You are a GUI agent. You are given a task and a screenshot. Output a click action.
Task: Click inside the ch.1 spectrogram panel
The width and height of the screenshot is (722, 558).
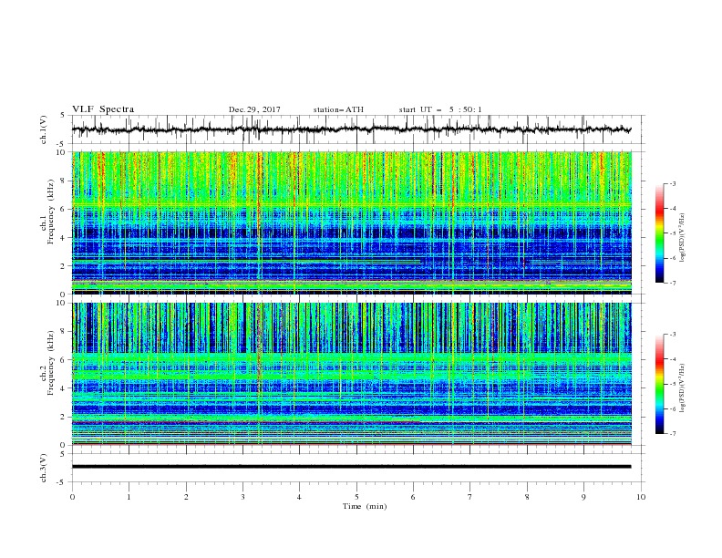tap(352, 222)
